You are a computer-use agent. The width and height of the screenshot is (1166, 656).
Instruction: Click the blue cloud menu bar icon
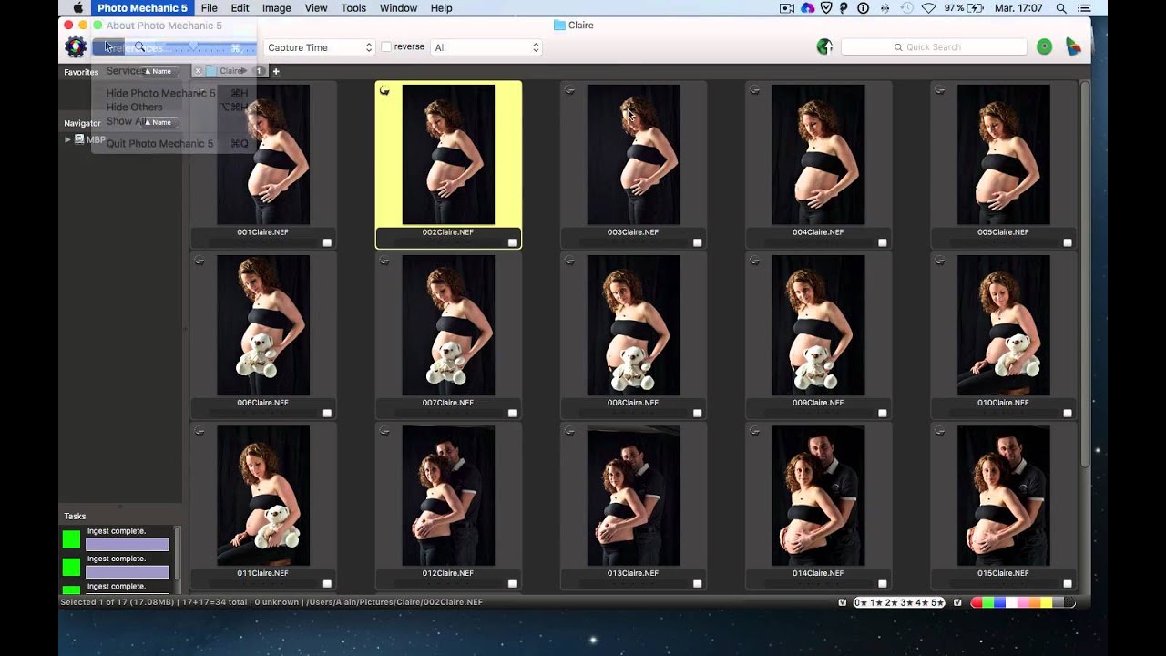(807, 8)
